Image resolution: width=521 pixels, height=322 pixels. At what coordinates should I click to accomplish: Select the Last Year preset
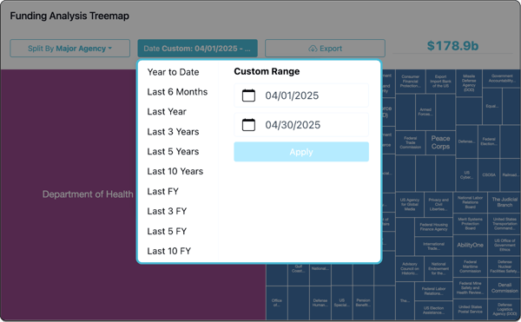pos(167,112)
